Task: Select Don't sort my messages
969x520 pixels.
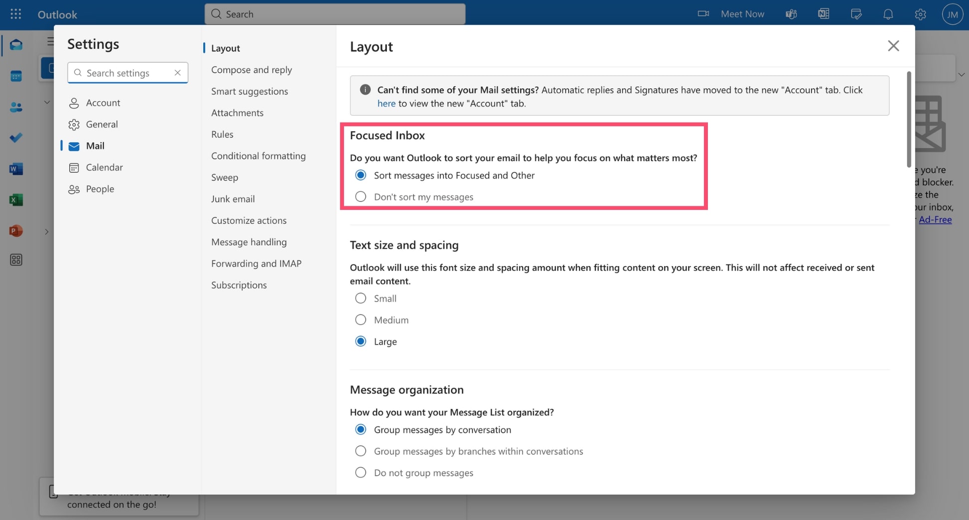Action: click(360, 196)
